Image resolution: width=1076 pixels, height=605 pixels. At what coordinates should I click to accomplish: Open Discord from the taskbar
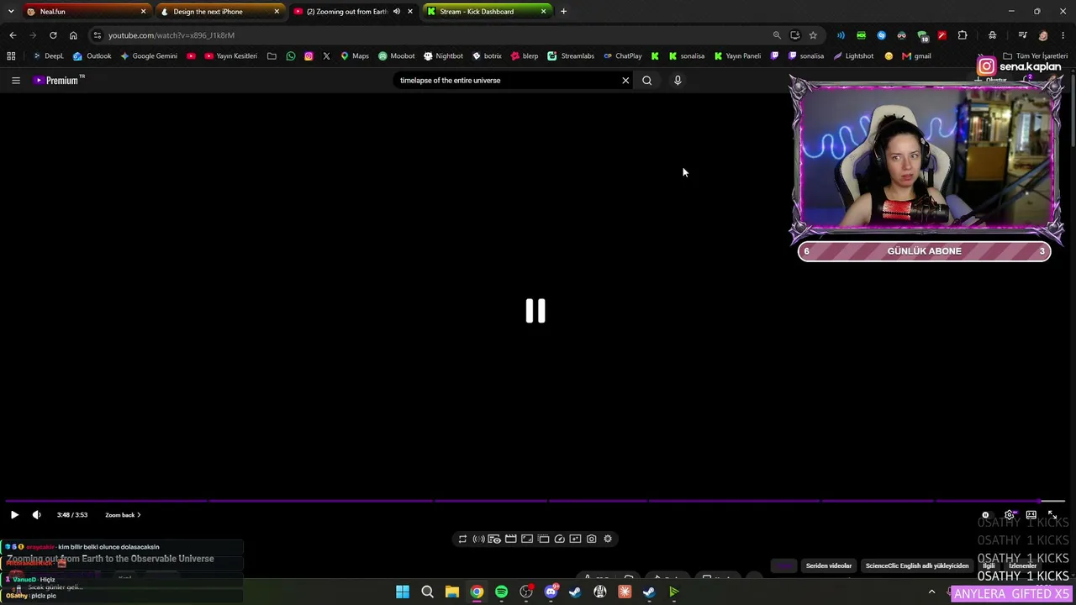(x=551, y=592)
